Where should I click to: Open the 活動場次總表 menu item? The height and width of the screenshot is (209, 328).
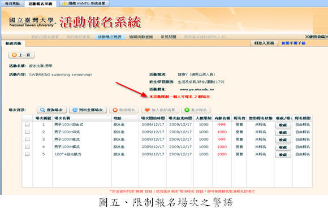click(110, 37)
